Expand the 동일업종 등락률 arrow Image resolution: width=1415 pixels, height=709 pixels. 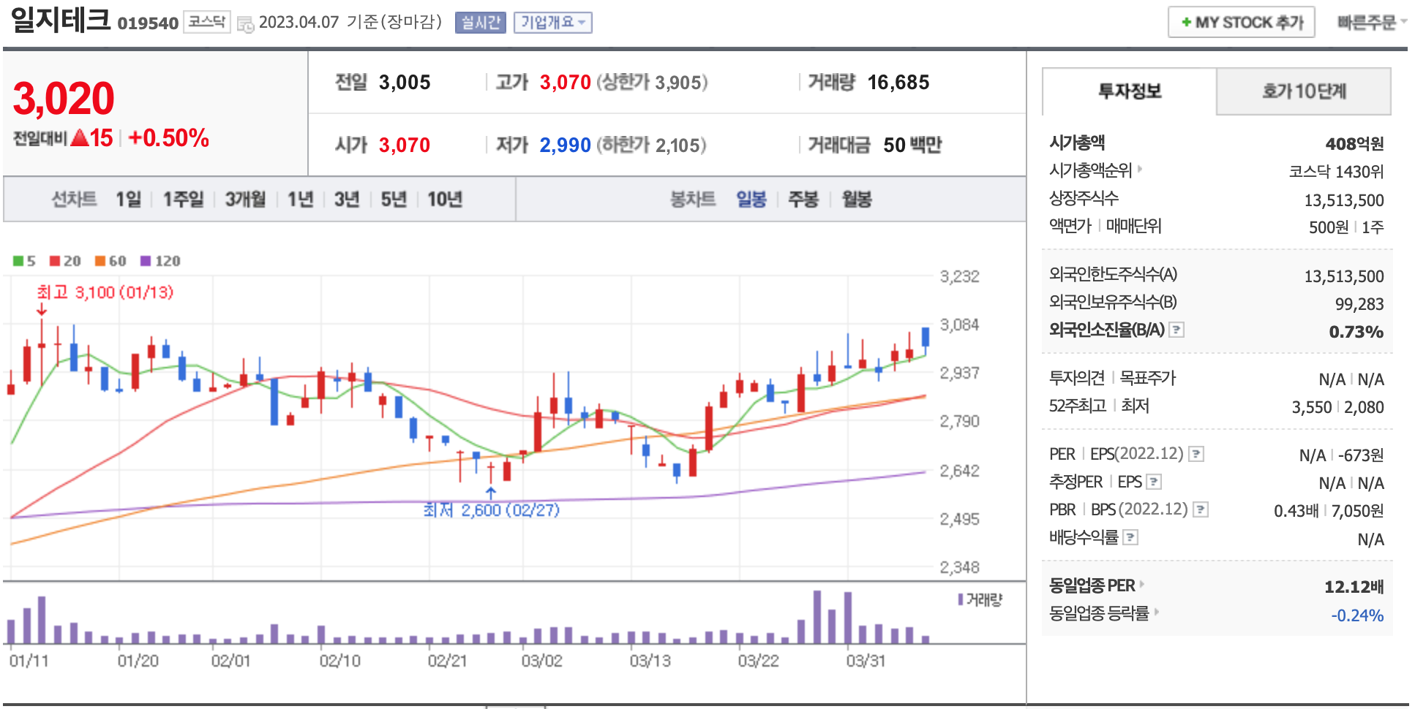point(1157,612)
